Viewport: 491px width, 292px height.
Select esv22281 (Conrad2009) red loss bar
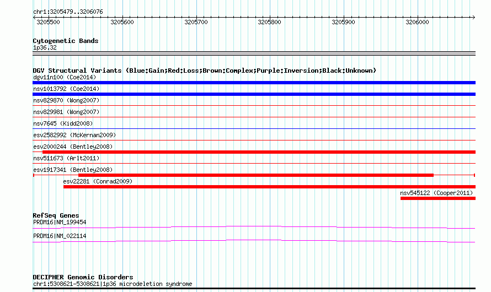(x=269, y=187)
